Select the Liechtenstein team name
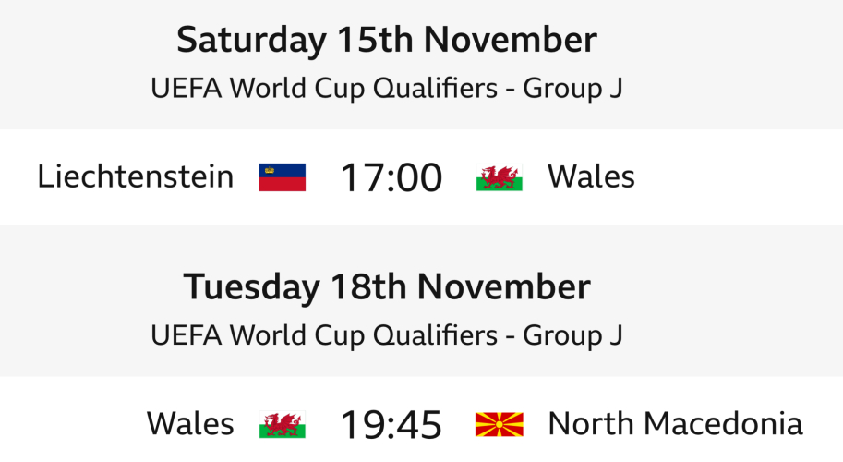Viewport: 843px width, 462px height. (136, 176)
